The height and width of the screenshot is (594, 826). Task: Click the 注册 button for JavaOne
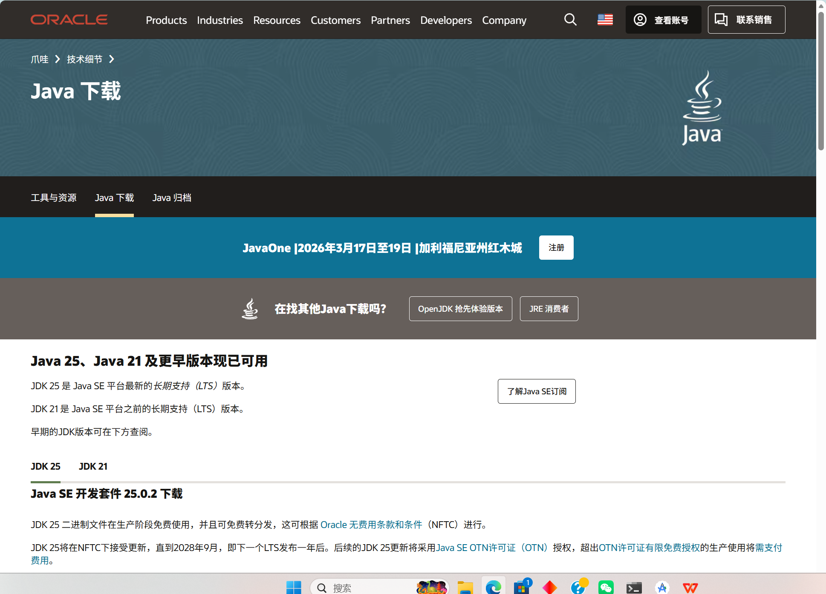point(556,247)
